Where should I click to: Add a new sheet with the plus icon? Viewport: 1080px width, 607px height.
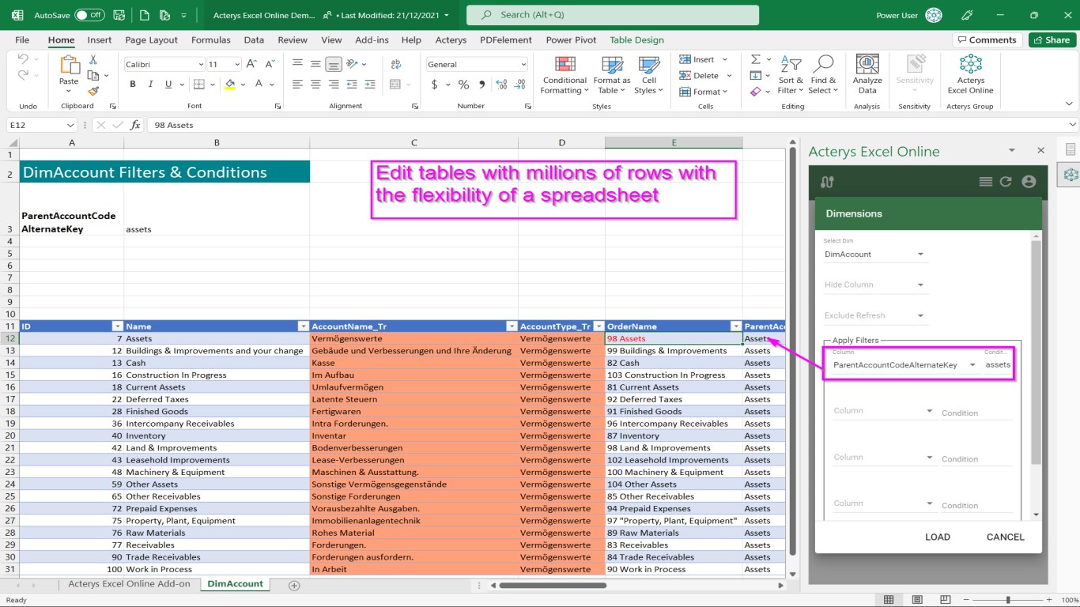click(x=294, y=585)
